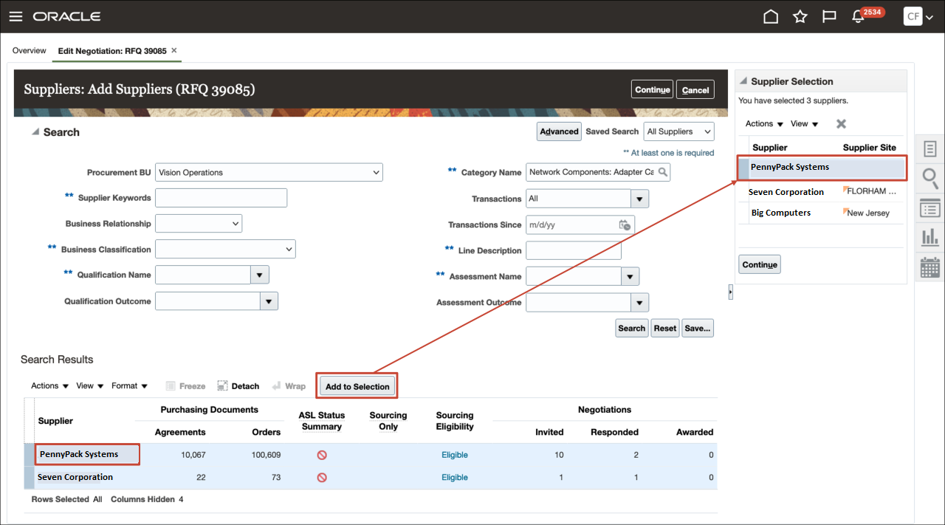Viewport: 945px width, 525px height.
Task: Click the Orders column header
Action: click(x=266, y=432)
